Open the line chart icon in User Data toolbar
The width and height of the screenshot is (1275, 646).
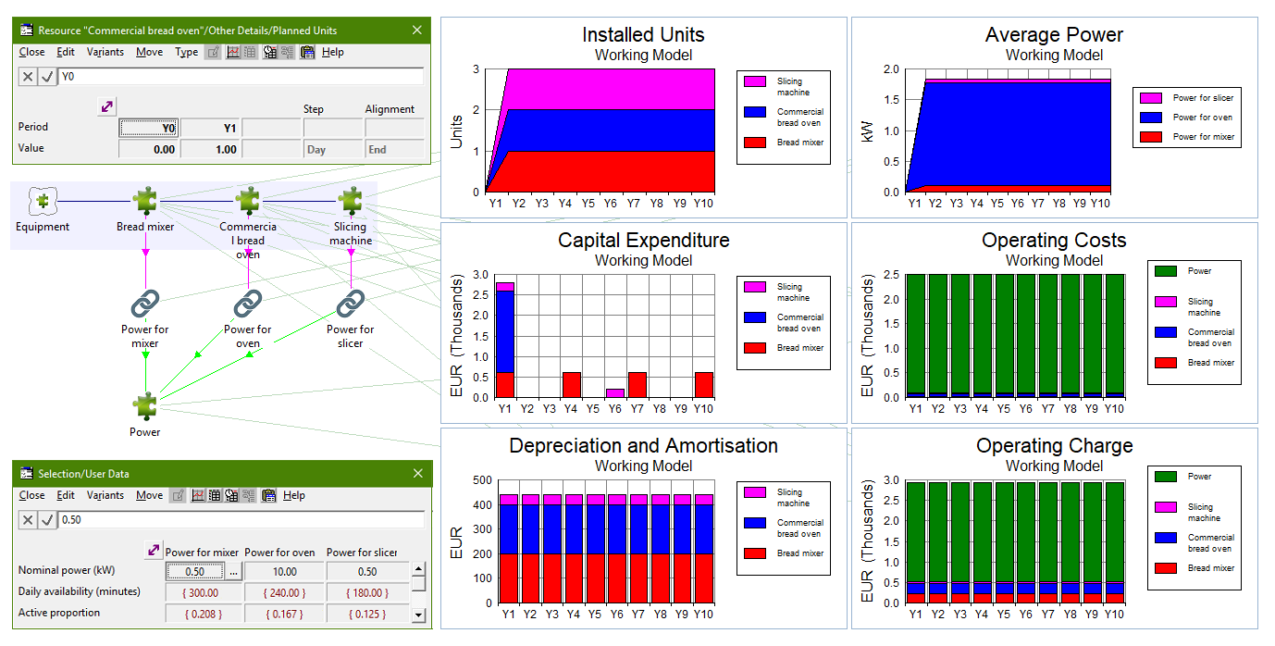[198, 495]
